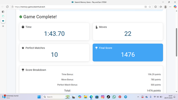
Task: Select the Steemit Memory Game vertical tab
Action: 3,21
